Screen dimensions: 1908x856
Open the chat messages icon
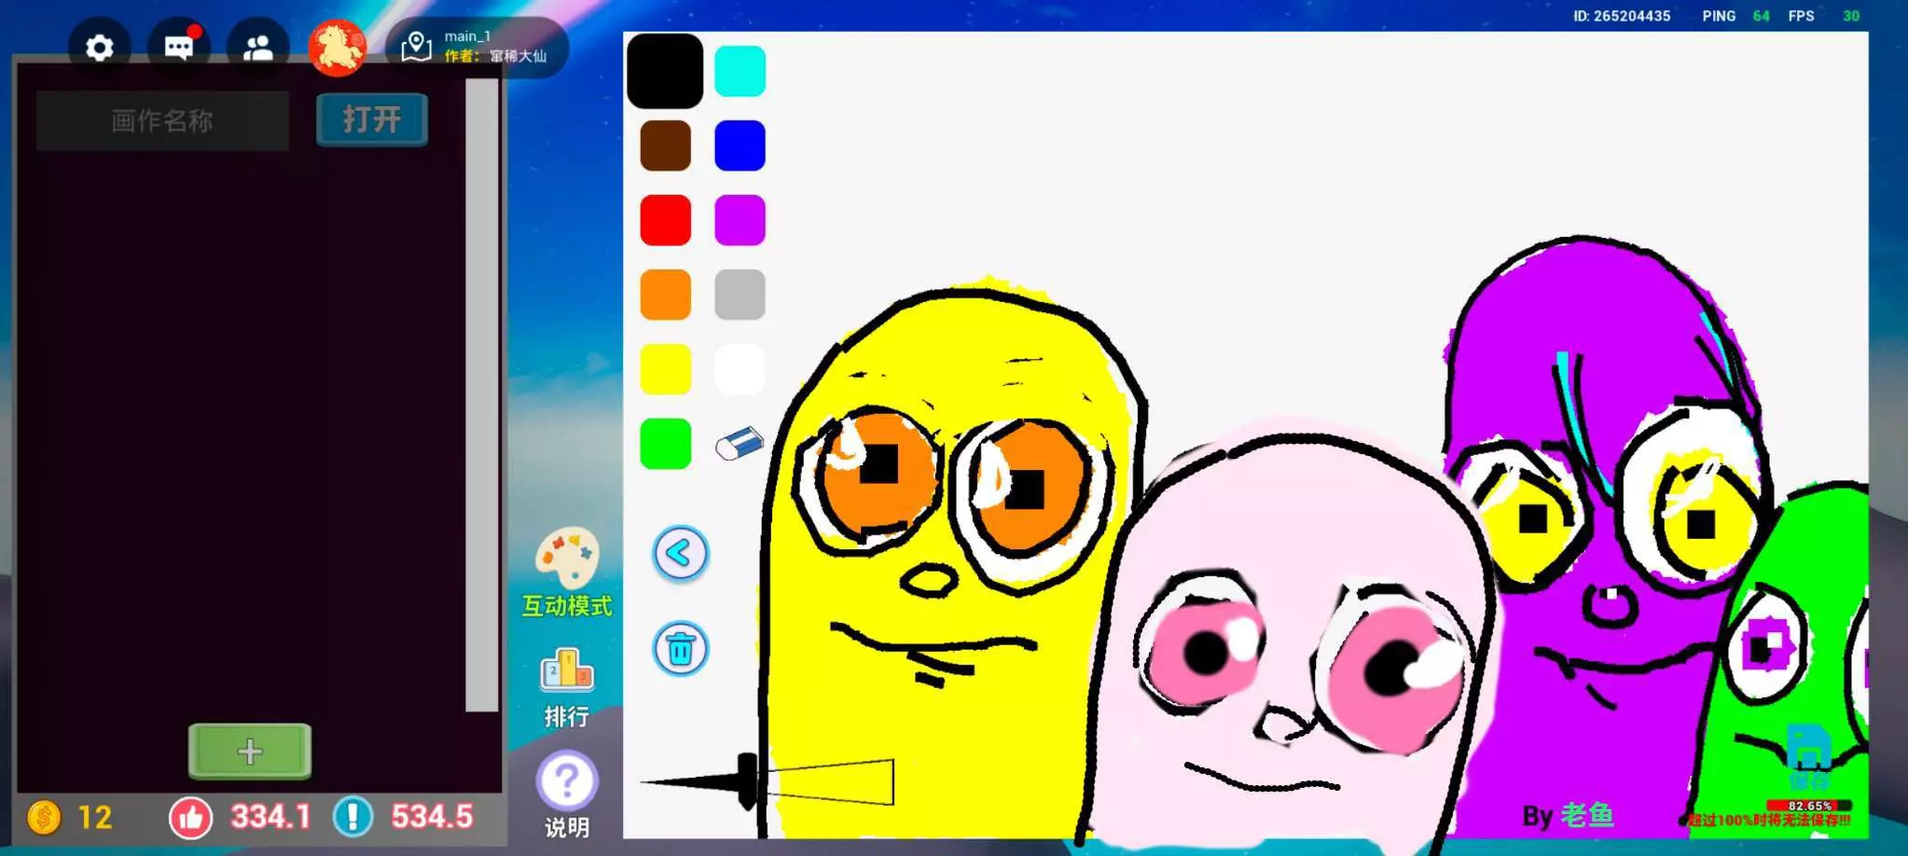[x=179, y=48]
